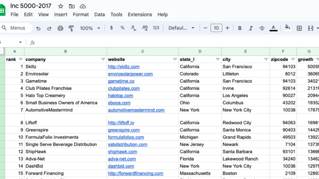Open the rank column filter

pos(21,60)
